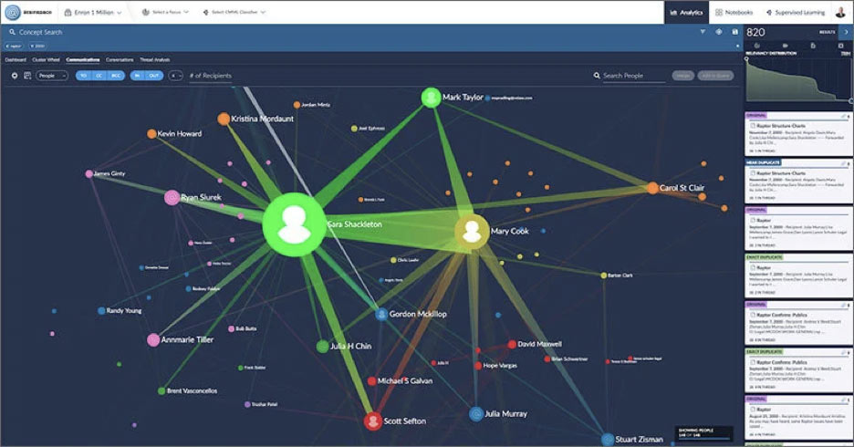
Task: Open the Supervised Learning section
Action: click(x=794, y=12)
